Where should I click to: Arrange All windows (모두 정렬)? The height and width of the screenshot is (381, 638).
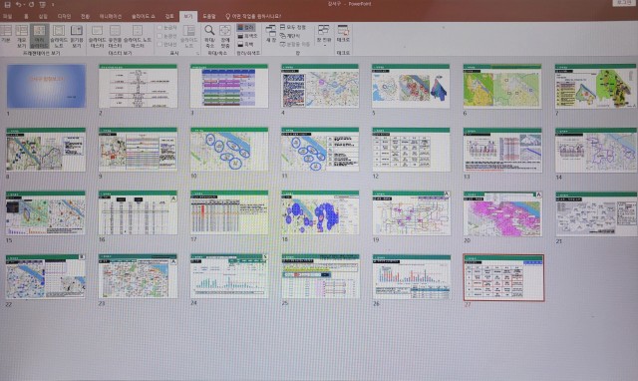pyautogui.click(x=292, y=27)
